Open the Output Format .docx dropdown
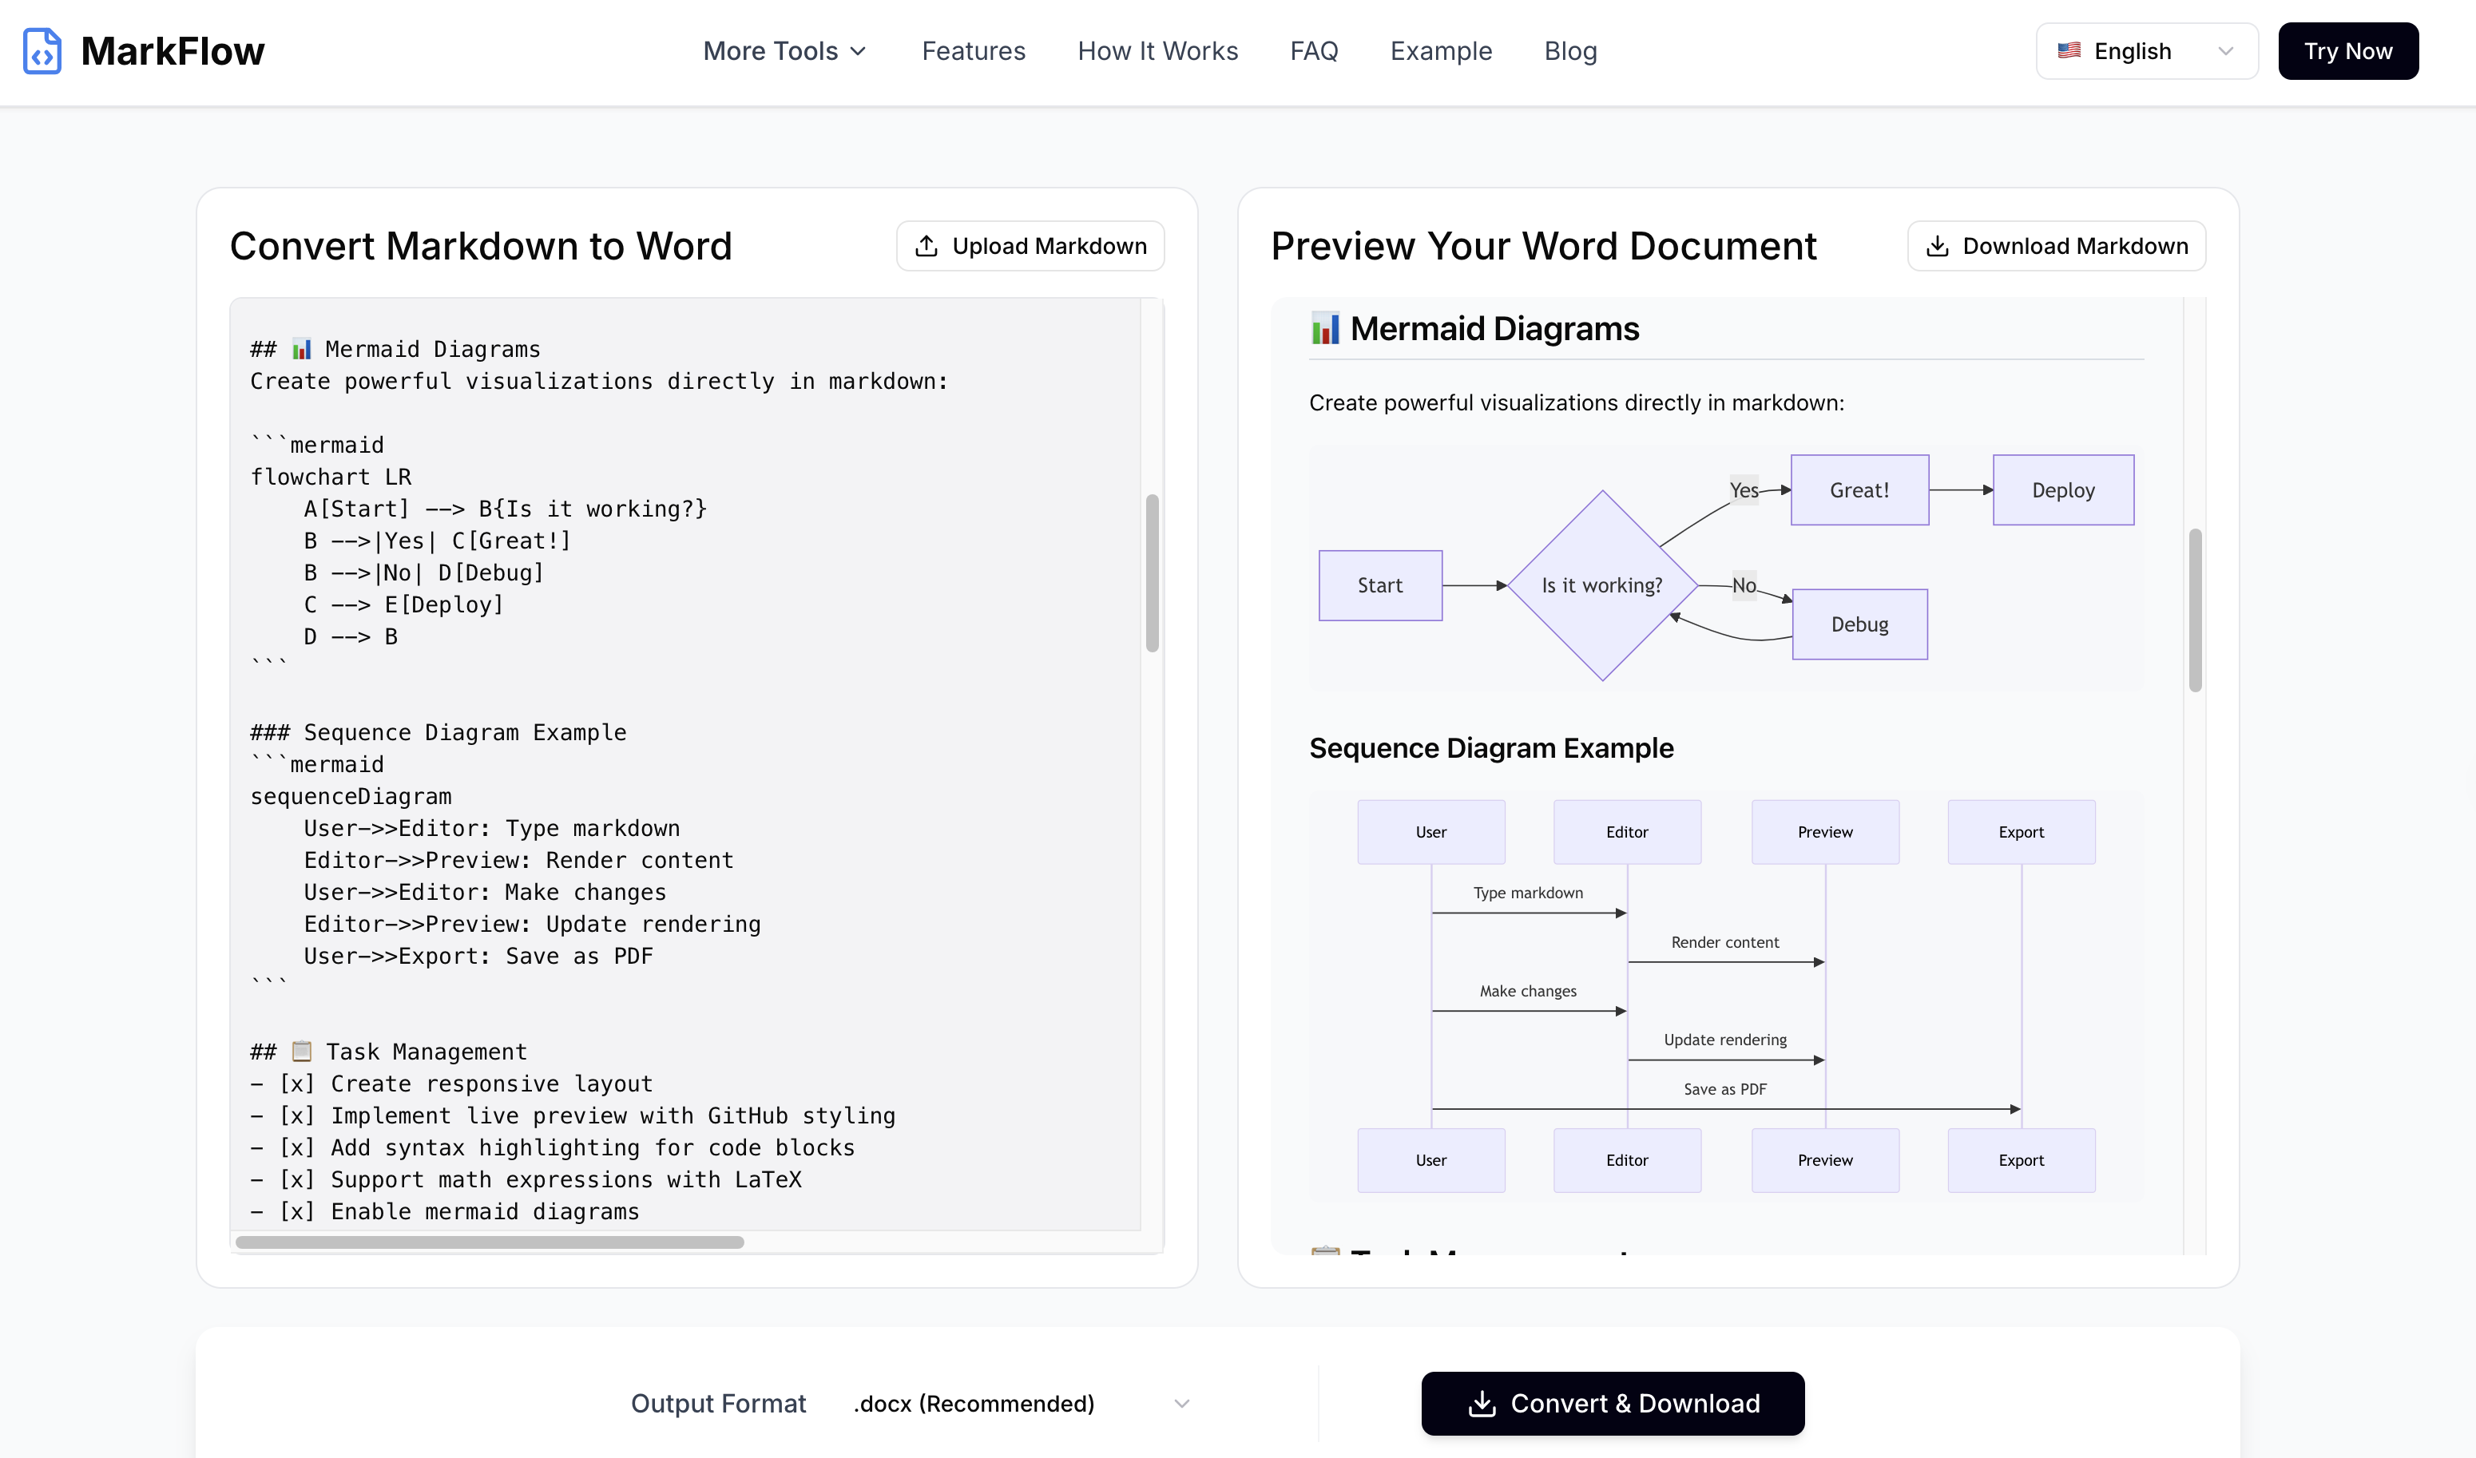The width and height of the screenshot is (2476, 1458). coord(1021,1404)
